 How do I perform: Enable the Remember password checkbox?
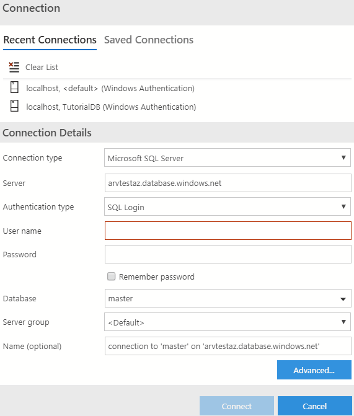pos(111,277)
